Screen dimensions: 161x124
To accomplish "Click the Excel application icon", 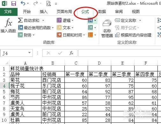I will click(4, 3).
